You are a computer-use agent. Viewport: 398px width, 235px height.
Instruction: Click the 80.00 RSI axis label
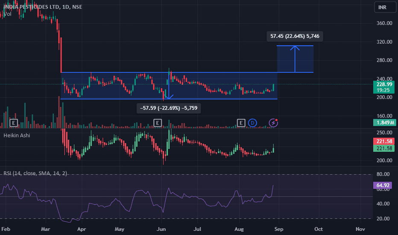[x=383, y=174]
